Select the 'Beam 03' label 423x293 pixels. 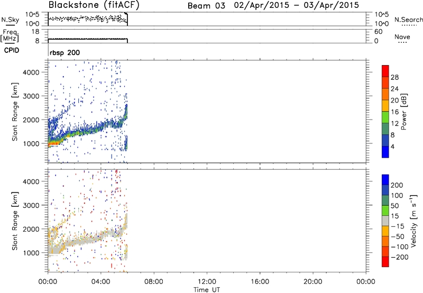[x=206, y=6]
